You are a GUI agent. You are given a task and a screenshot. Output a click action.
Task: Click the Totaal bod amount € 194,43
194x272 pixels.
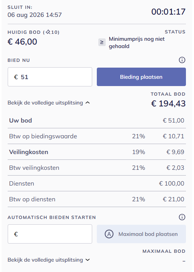pyautogui.click(x=168, y=104)
